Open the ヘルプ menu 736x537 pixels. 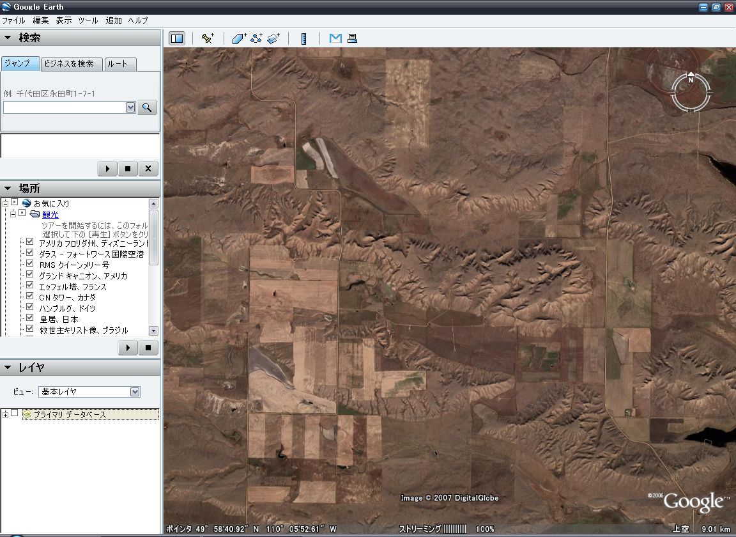coord(138,20)
